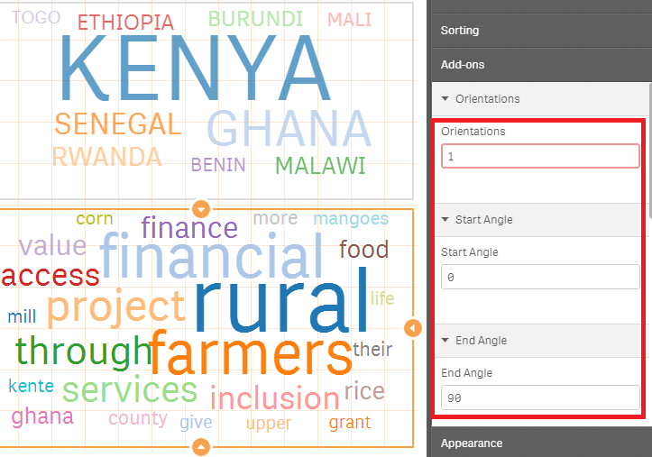This screenshot has width=652, height=457.
Task: Choose the word "financial" in the cloud
Action: (x=211, y=258)
